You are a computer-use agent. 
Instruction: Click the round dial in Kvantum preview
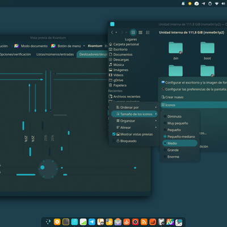48,169
